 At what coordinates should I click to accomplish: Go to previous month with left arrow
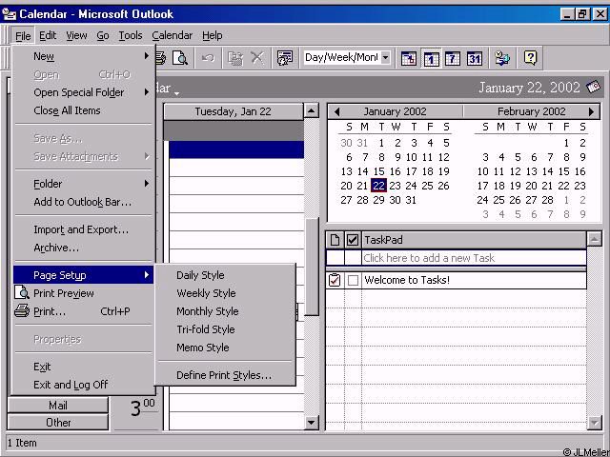tap(336, 112)
